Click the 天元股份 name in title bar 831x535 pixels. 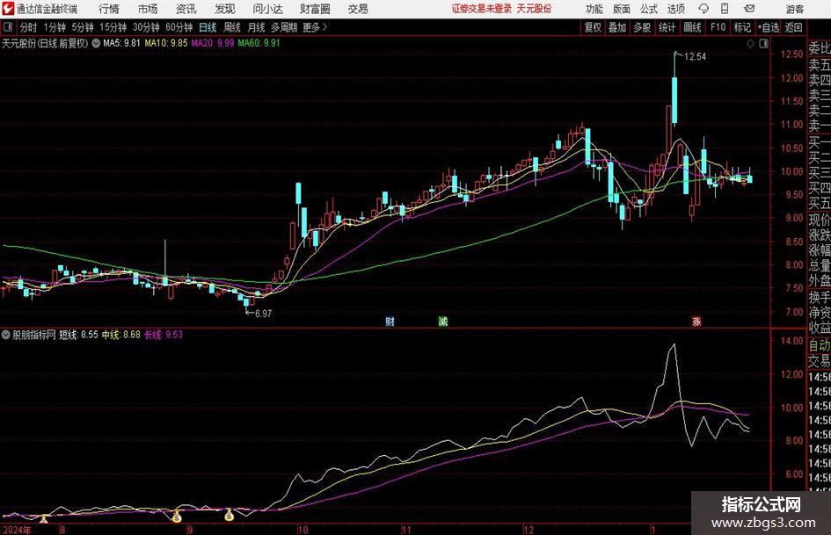[534, 9]
